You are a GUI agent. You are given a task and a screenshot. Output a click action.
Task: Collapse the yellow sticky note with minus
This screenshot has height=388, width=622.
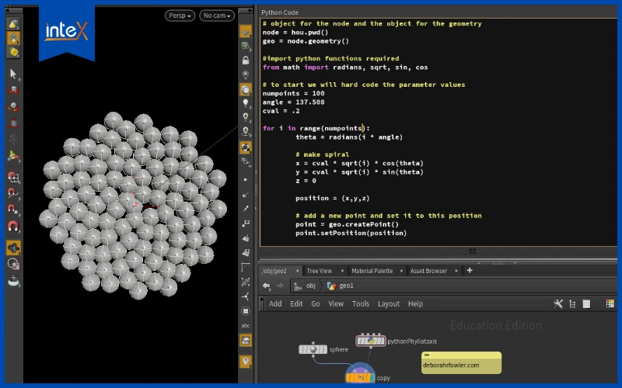point(427,355)
